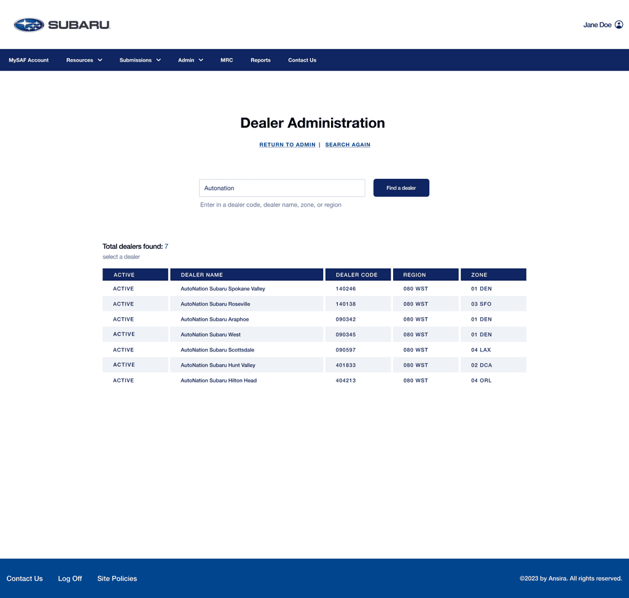Select AutoNation Subaru Hunt Valley dealer
The image size is (629, 598).
pyautogui.click(x=218, y=365)
